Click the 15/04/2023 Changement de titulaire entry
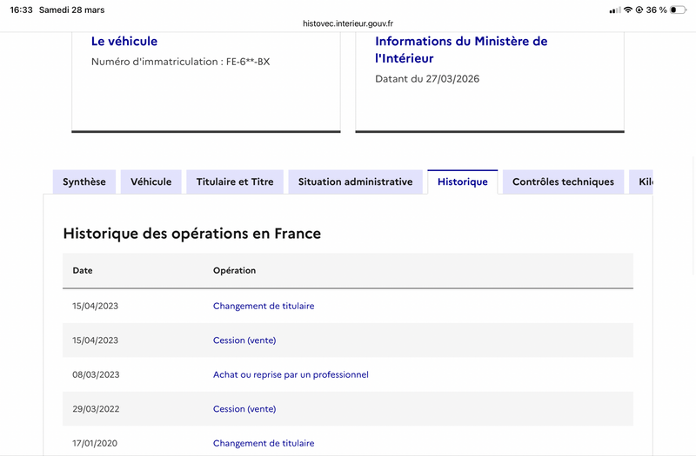 click(264, 306)
